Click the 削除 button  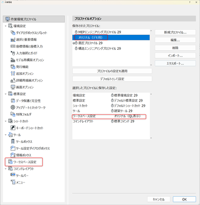[175, 48]
